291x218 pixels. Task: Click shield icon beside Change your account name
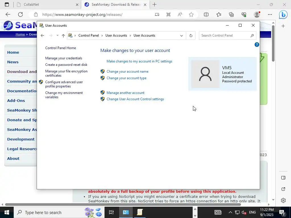pos(102,71)
